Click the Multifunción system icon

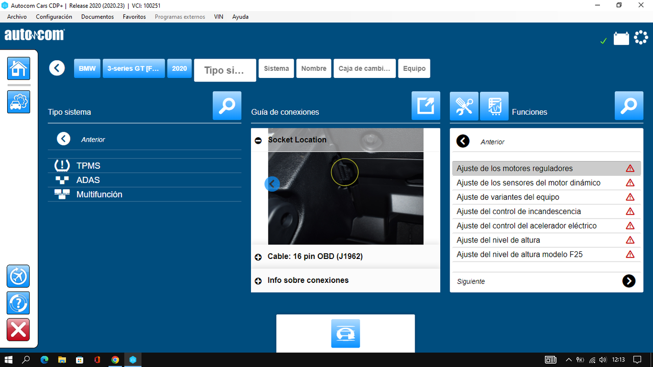(62, 194)
